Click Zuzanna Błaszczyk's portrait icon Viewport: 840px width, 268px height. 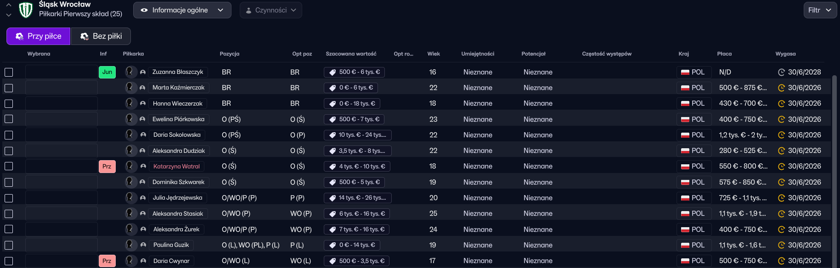[x=130, y=72]
